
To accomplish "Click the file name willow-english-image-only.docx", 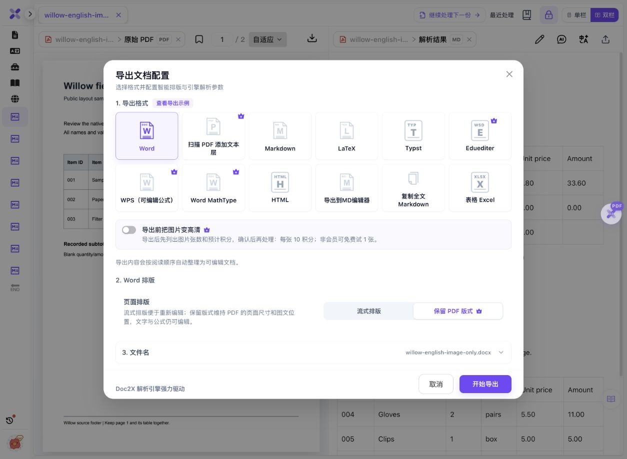I will pyautogui.click(x=448, y=353).
